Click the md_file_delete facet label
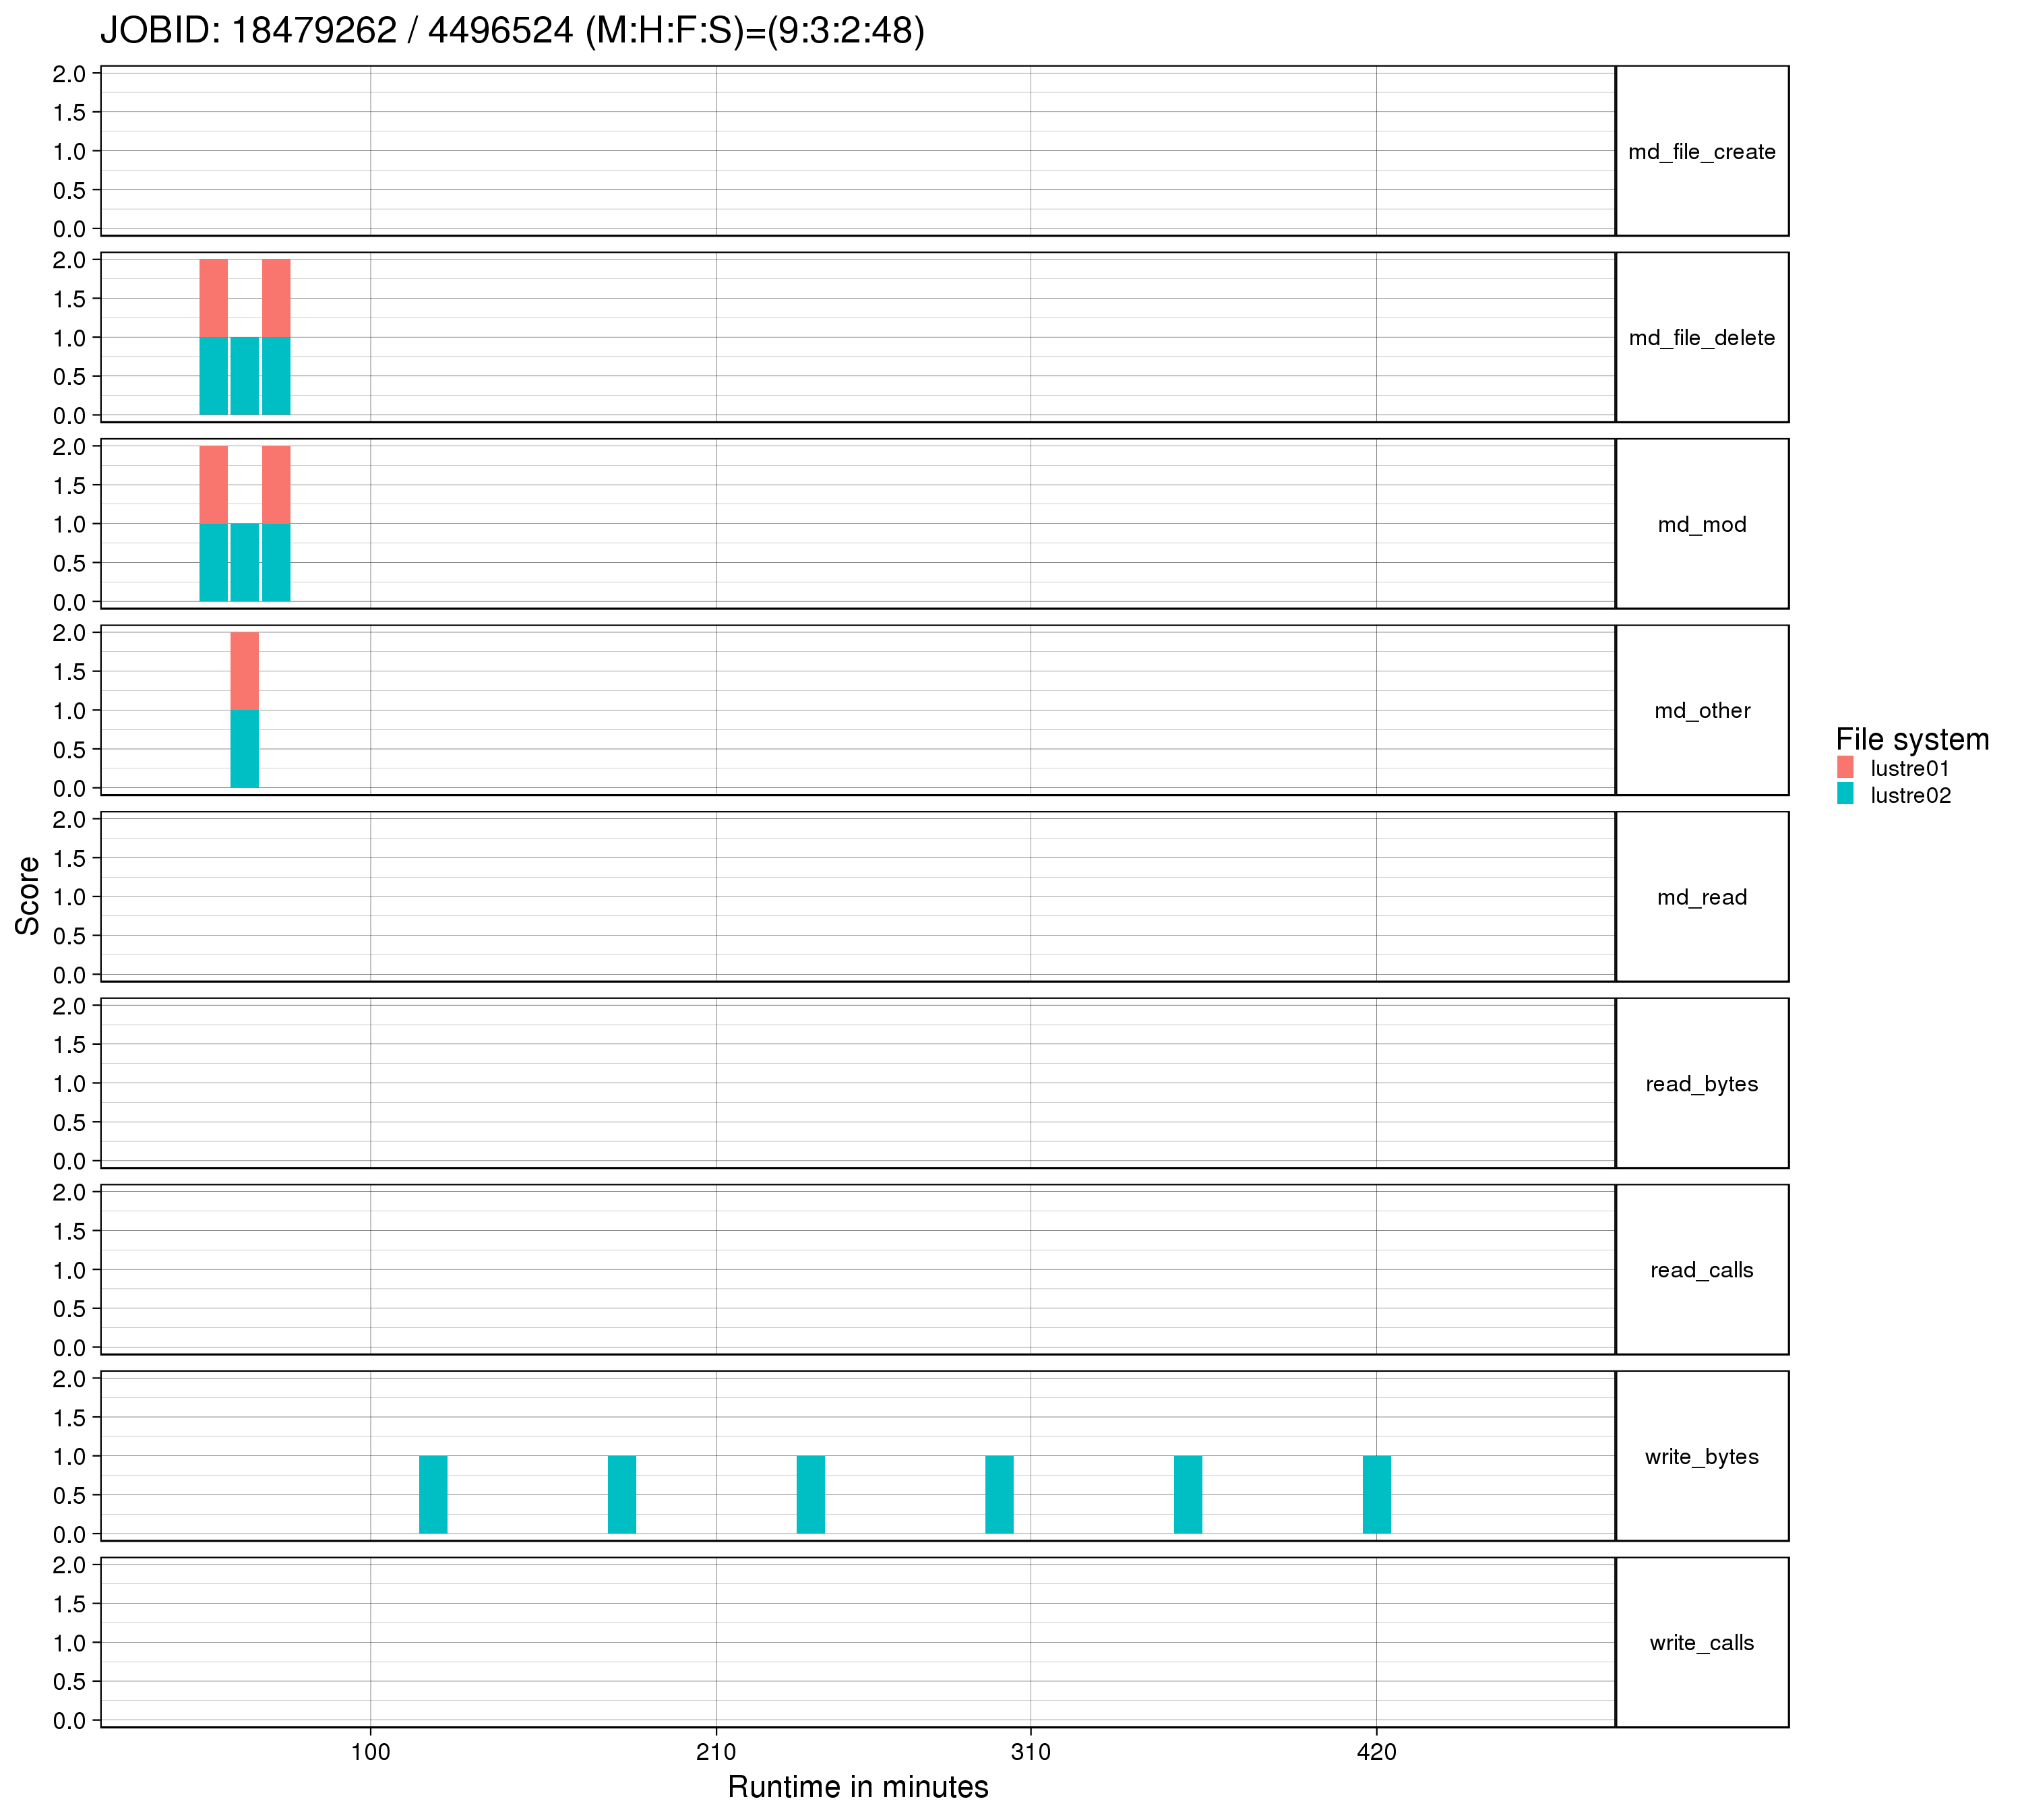The image size is (2022, 1820). coord(1701,338)
